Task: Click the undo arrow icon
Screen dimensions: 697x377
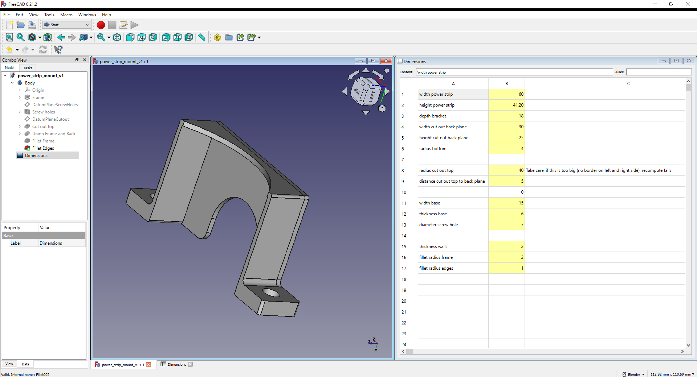Action: 9,50
